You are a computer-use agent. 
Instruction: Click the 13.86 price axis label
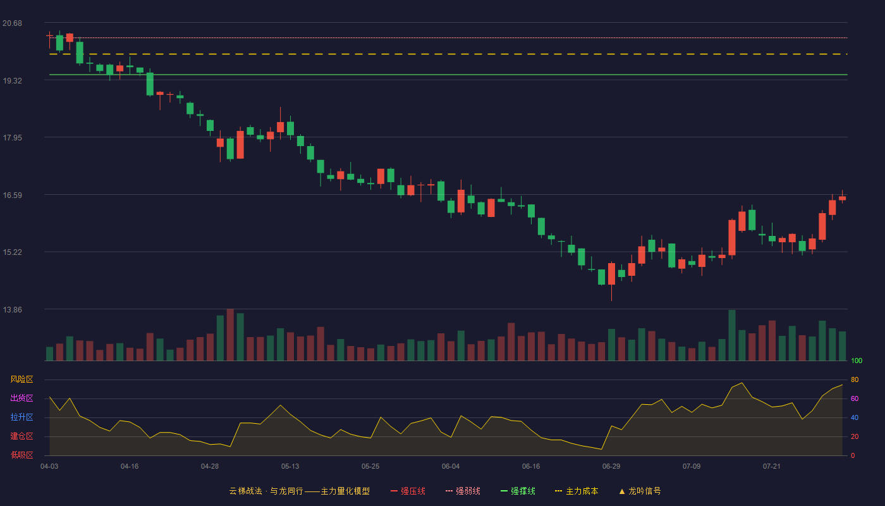tap(12, 309)
